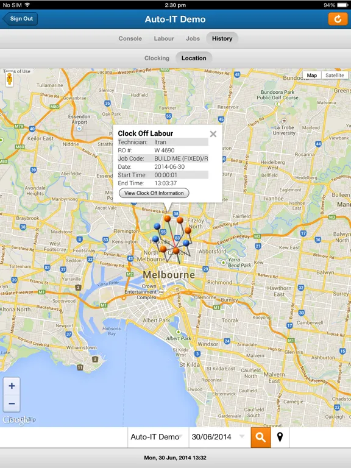
Task: Select orange pin above North Melbourne label
Action: 163,249
